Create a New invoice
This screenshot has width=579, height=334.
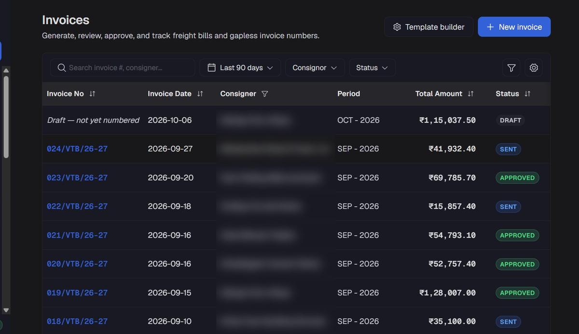(514, 27)
